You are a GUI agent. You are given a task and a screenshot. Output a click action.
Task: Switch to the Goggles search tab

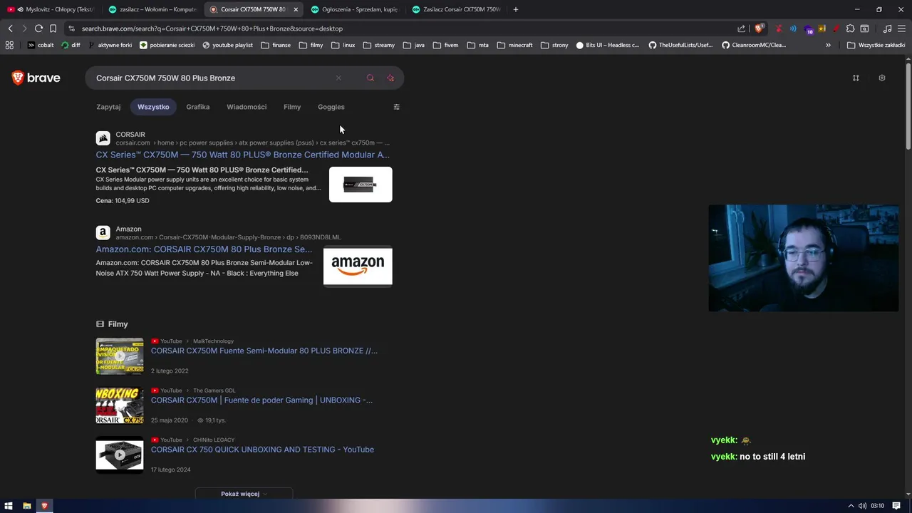point(331,107)
